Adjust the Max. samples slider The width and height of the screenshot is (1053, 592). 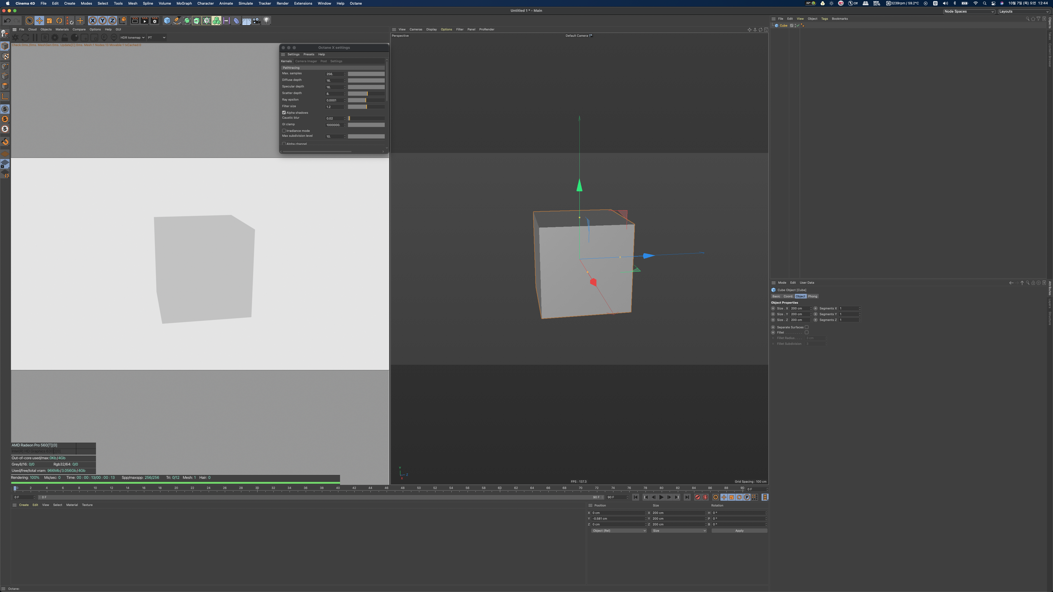click(x=366, y=74)
